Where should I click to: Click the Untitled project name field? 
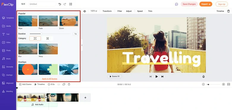[x=42, y=4]
